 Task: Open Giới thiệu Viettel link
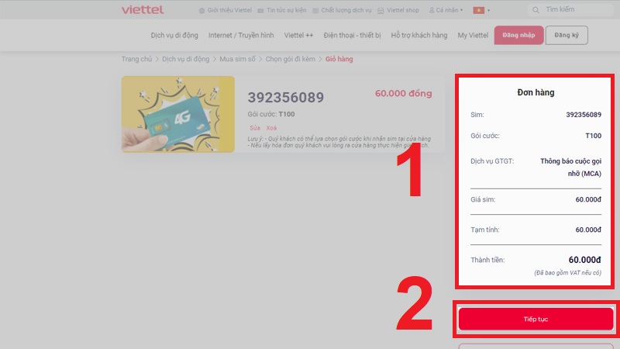point(225,10)
